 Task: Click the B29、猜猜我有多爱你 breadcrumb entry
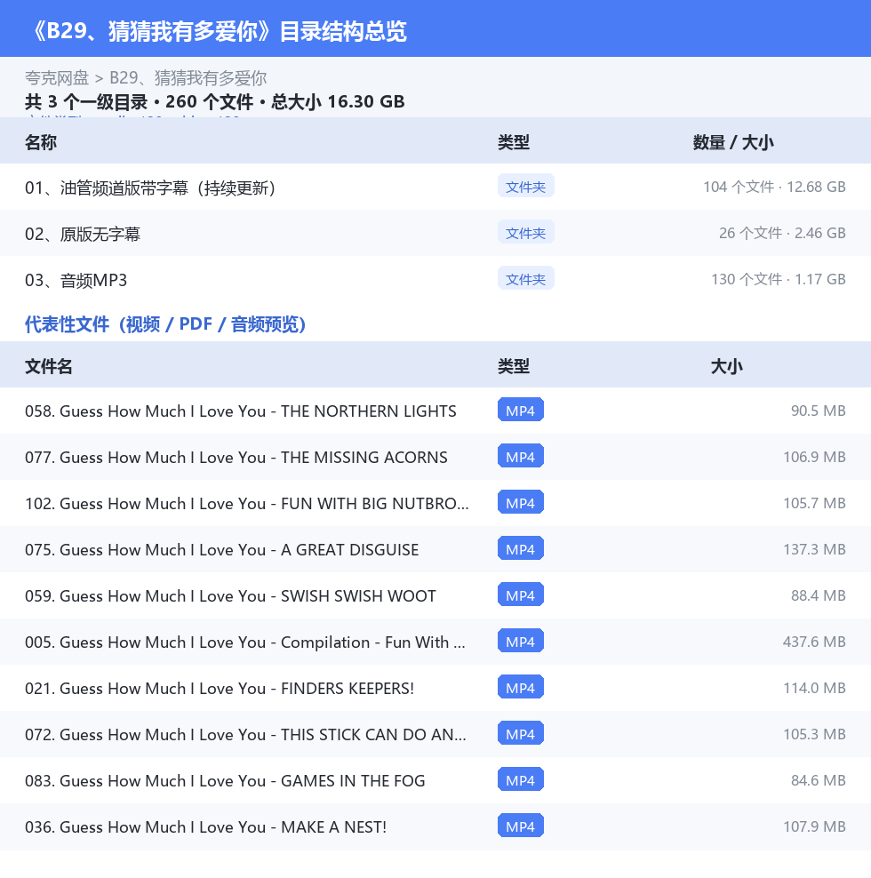point(188,78)
